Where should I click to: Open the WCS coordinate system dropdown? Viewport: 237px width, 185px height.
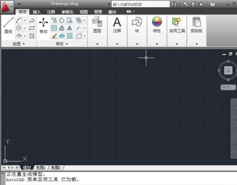tap(228, 87)
